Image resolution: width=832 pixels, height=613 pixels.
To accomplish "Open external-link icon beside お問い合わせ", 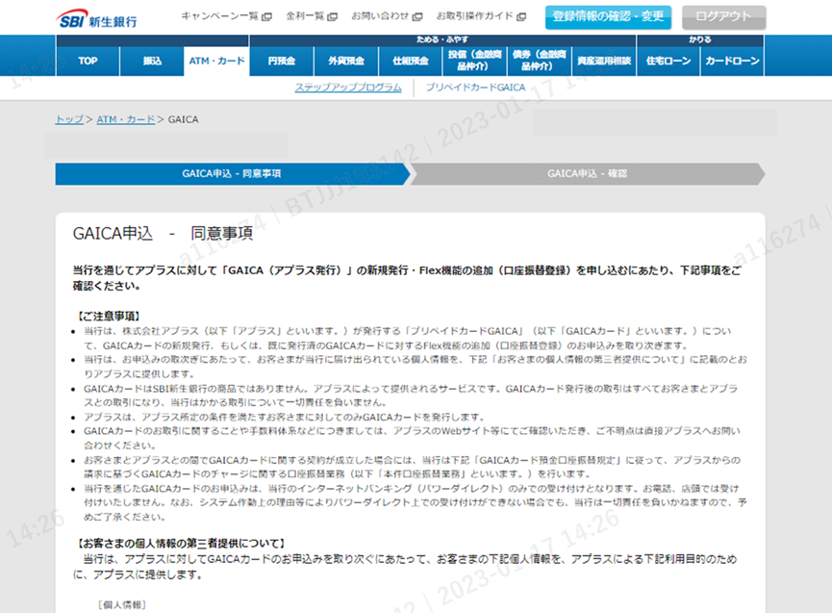I will click(x=417, y=16).
